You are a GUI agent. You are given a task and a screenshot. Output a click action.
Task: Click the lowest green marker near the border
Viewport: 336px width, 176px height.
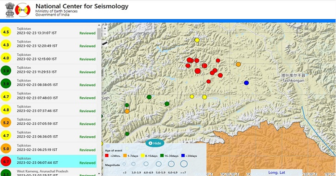tap(127, 134)
